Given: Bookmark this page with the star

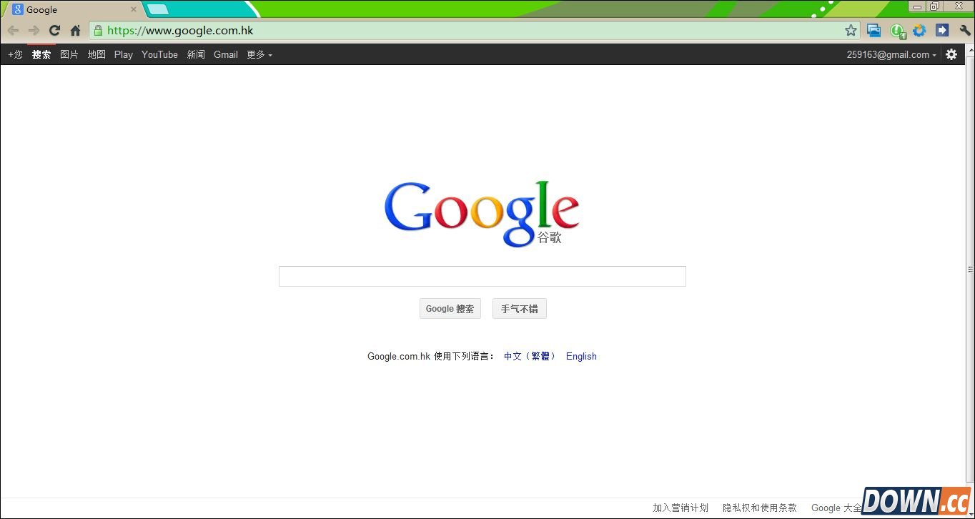Looking at the screenshot, I should (851, 31).
